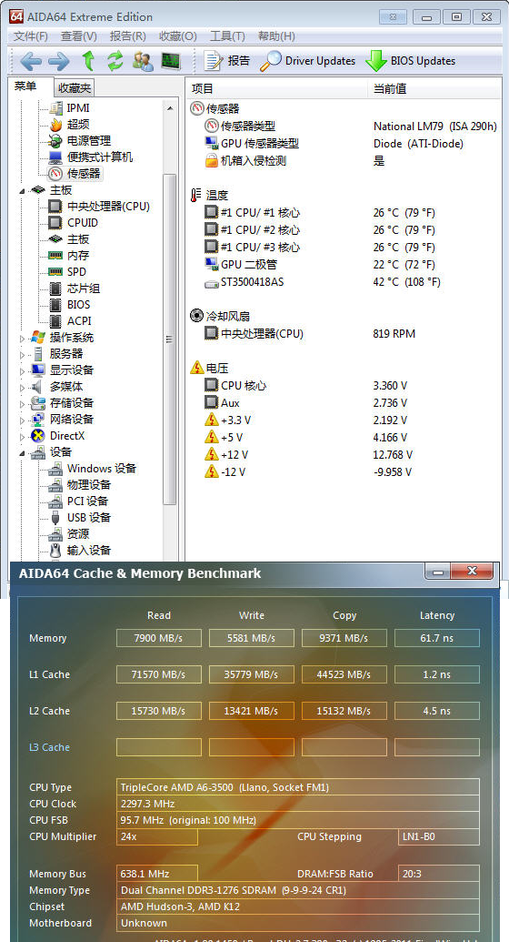The width and height of the screenshot is (509, 942).
Task: Click the forward navigation arrow
Action: click(59, 61)
